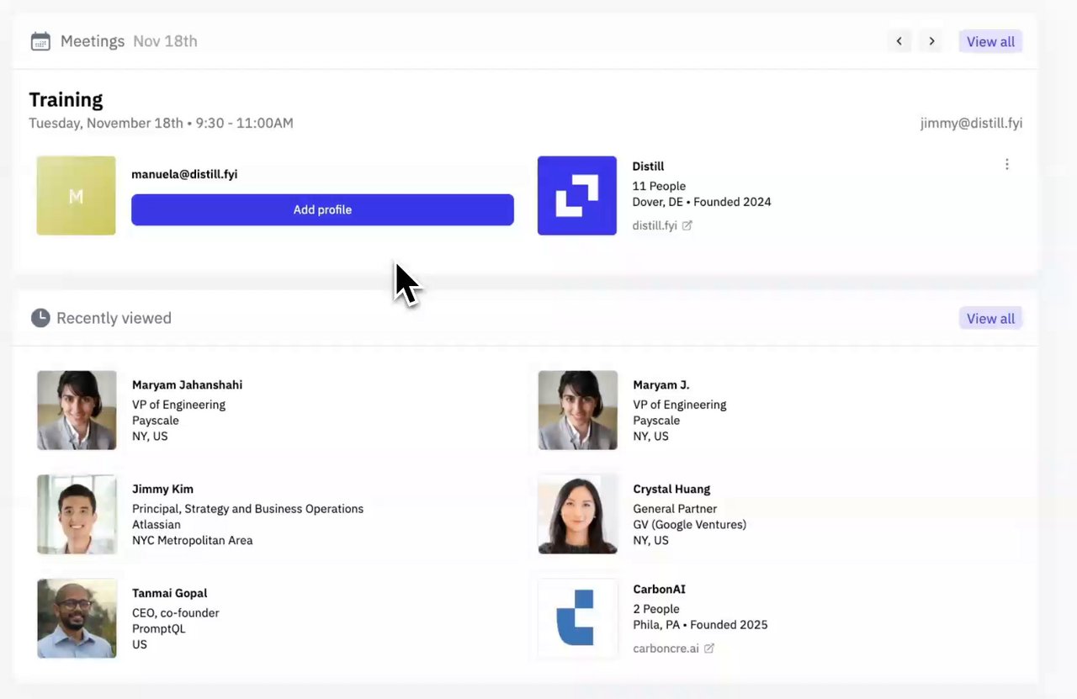This screenshot has width=1077, height=699.
Task: Select the Crystal Huang name
Action: (671, 489)
